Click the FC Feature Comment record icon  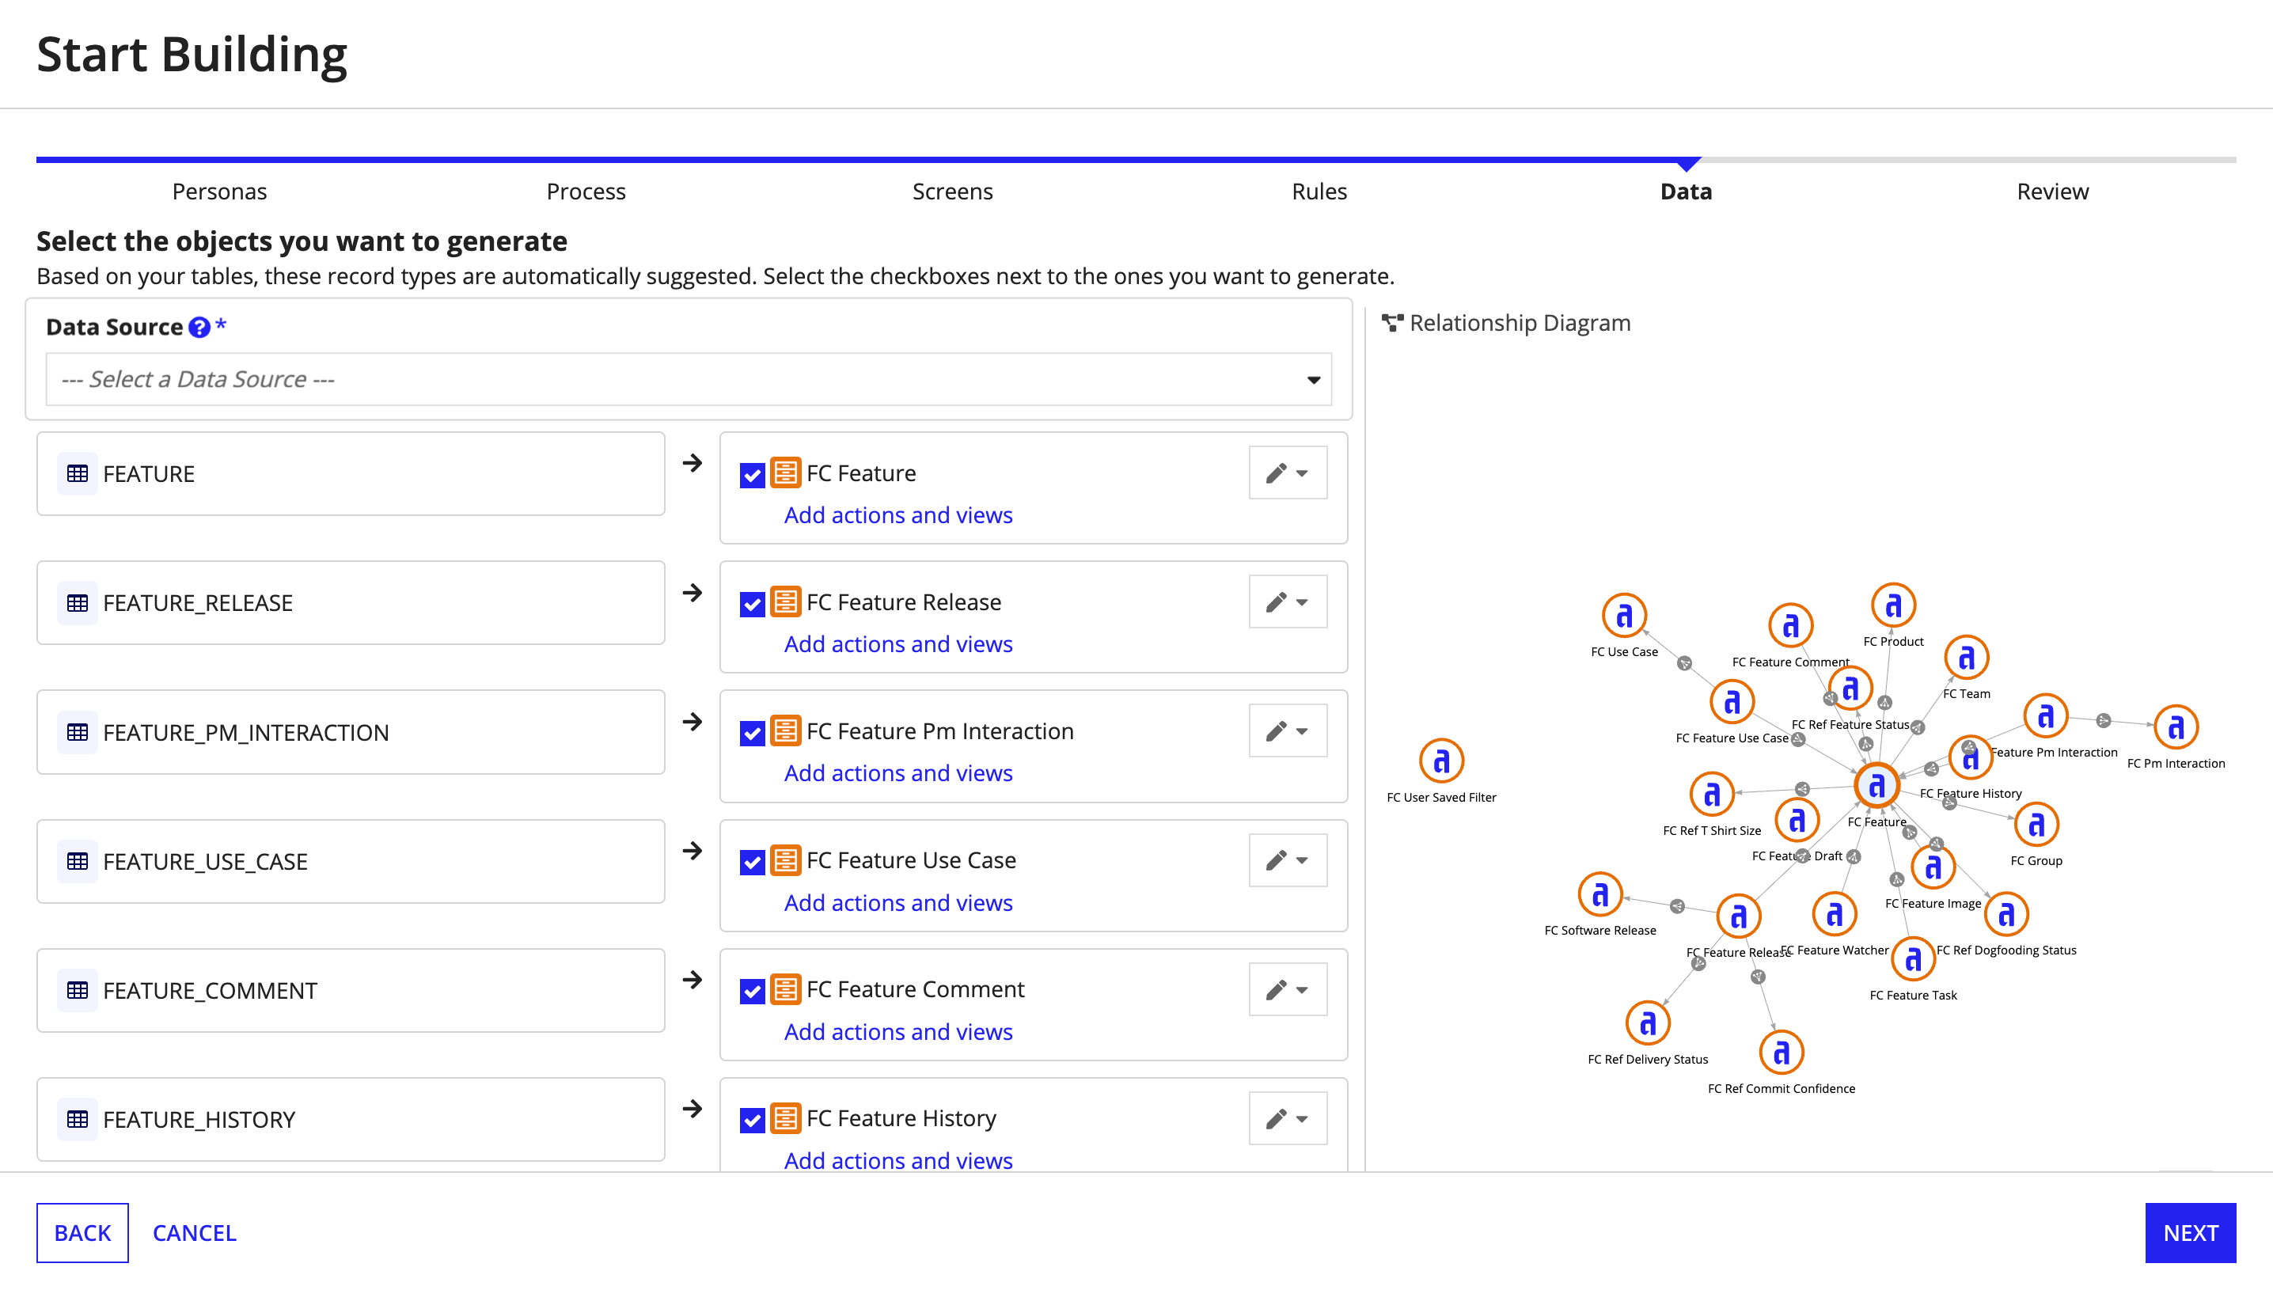pyautogui.click(x=786, y=989)
